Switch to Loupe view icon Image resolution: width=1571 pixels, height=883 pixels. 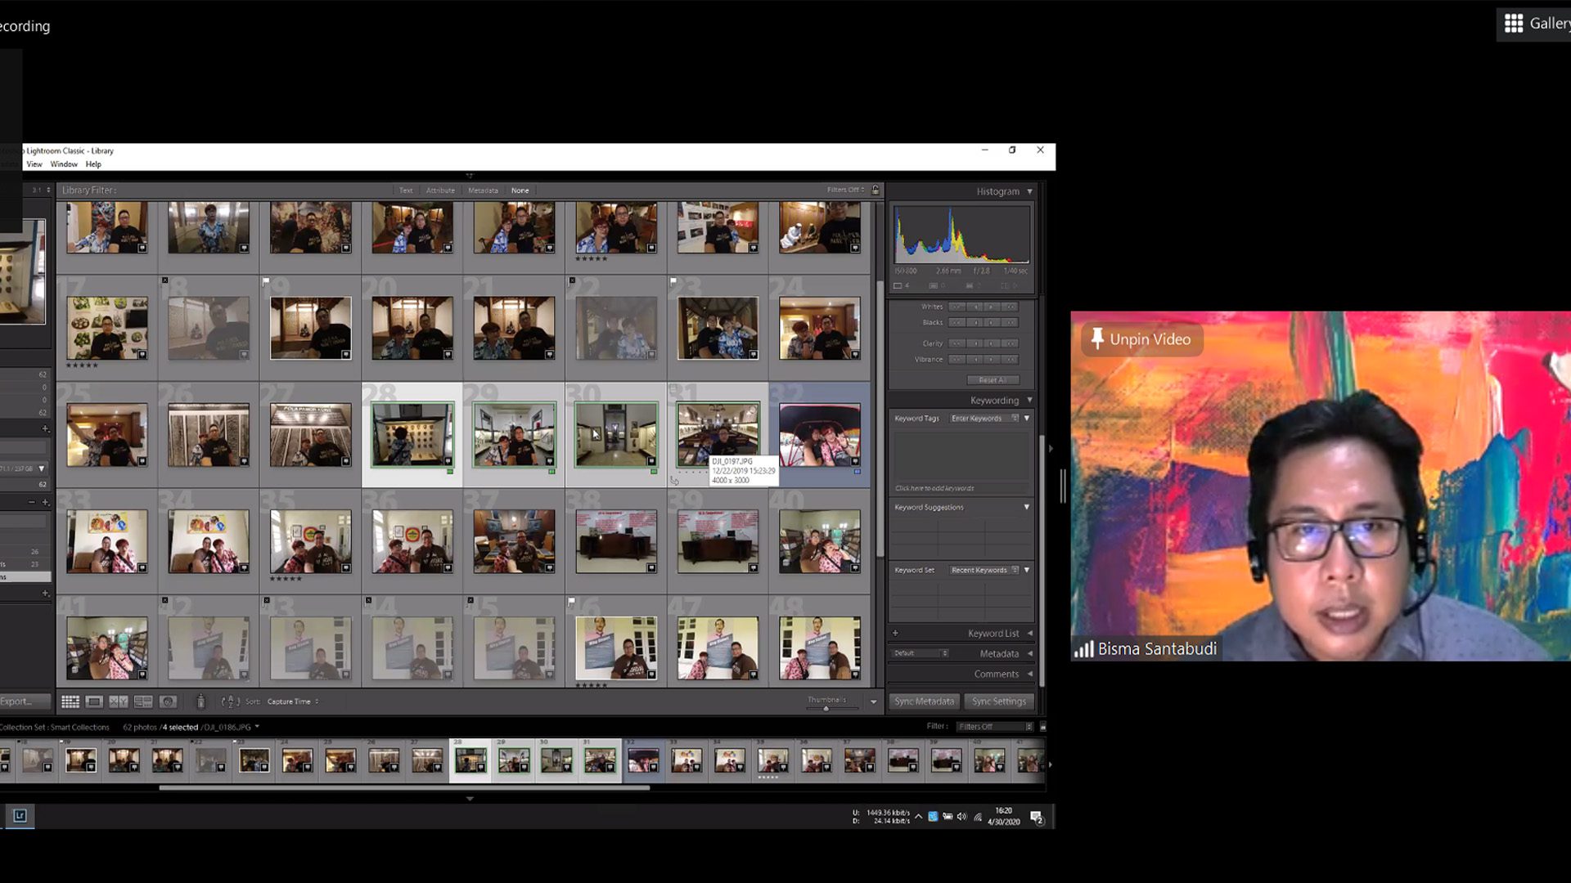[94, 701]
